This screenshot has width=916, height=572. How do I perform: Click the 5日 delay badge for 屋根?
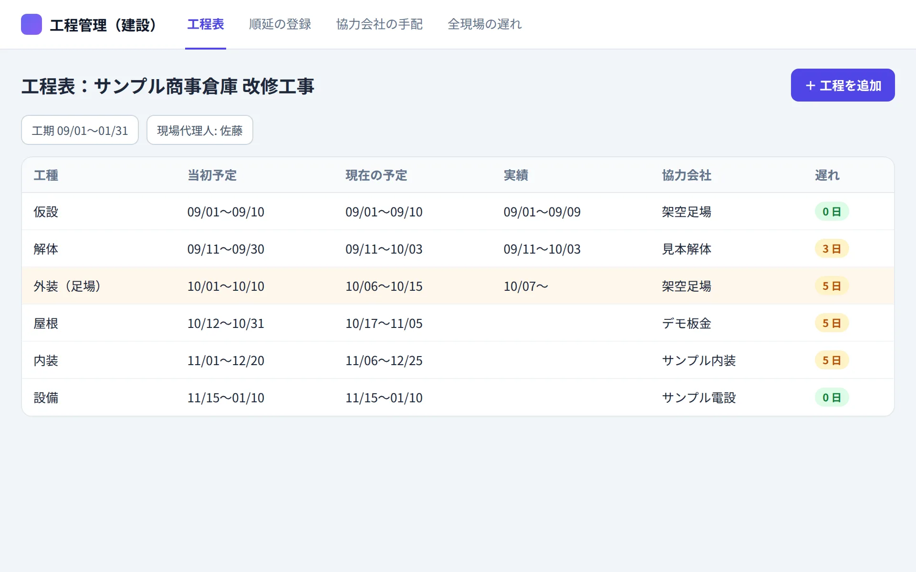[832, 323]
